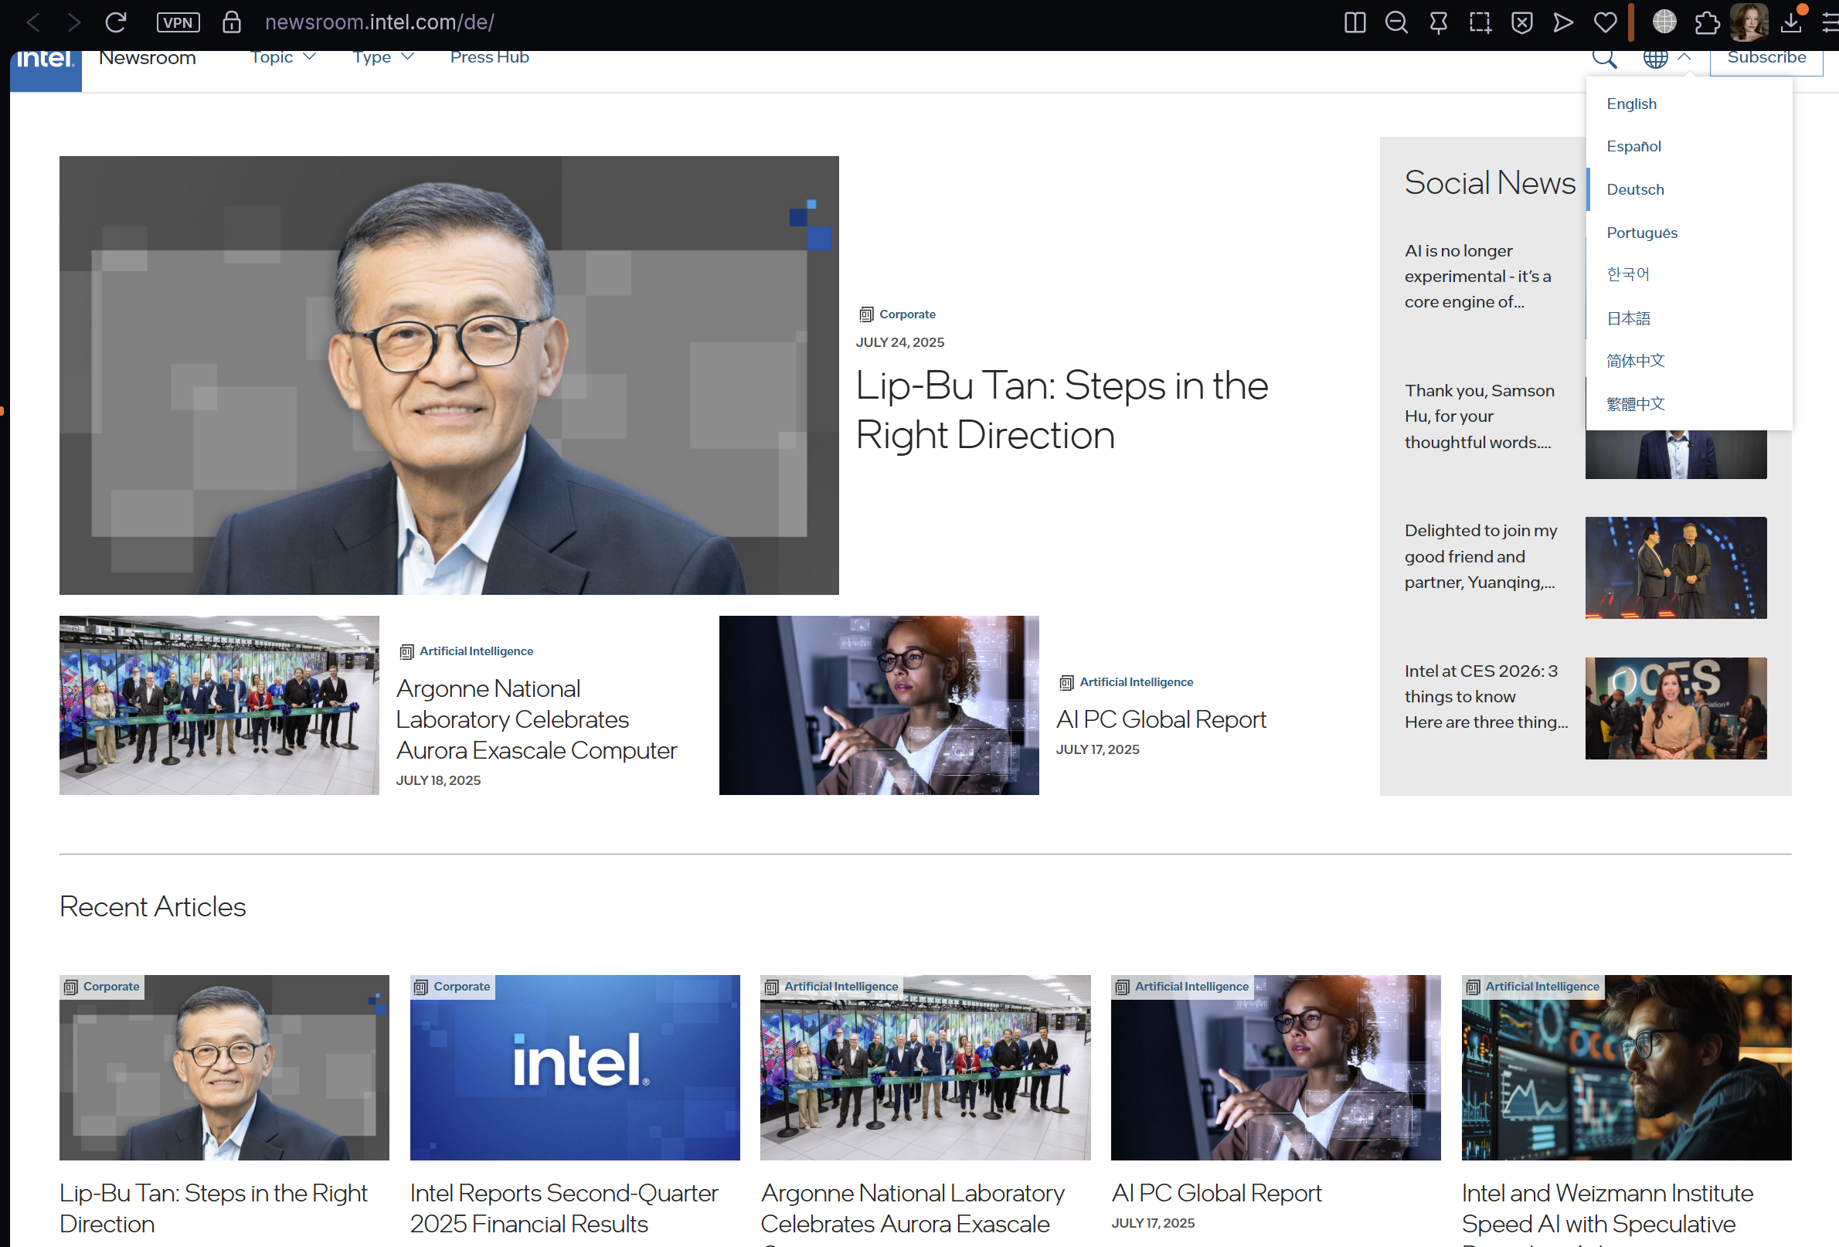Expand the Type dropdown menu

point(383,58)
